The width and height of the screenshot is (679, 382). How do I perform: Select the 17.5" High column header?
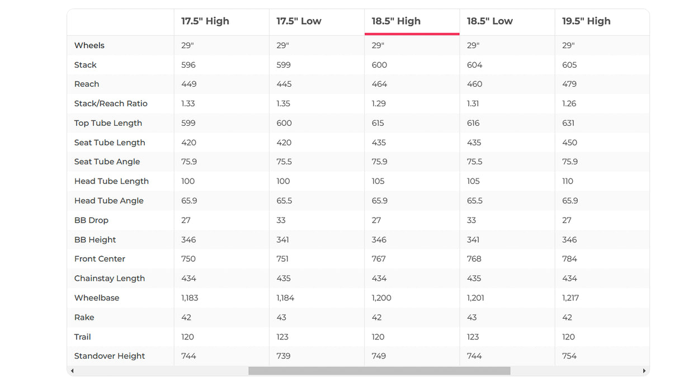pos(205,21)
